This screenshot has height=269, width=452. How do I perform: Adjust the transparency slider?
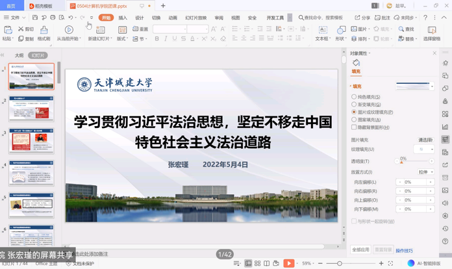401,162
